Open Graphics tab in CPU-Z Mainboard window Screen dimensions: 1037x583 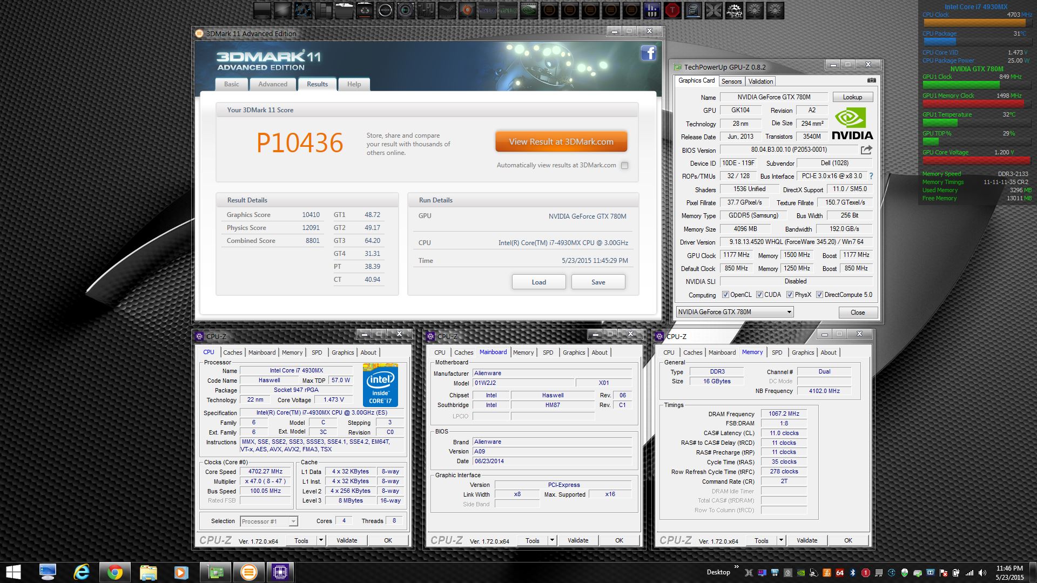pos(574,352)
